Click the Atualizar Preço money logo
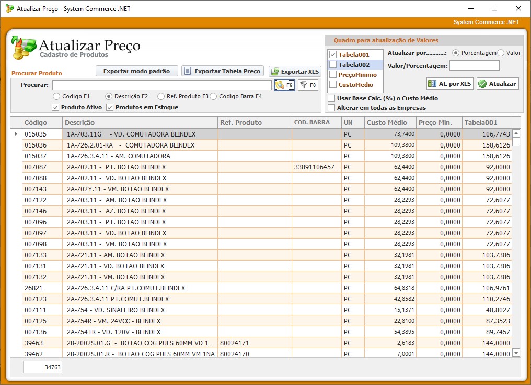Screen dimensions: 531x385 pyautogui.click(x=24, y=48)
